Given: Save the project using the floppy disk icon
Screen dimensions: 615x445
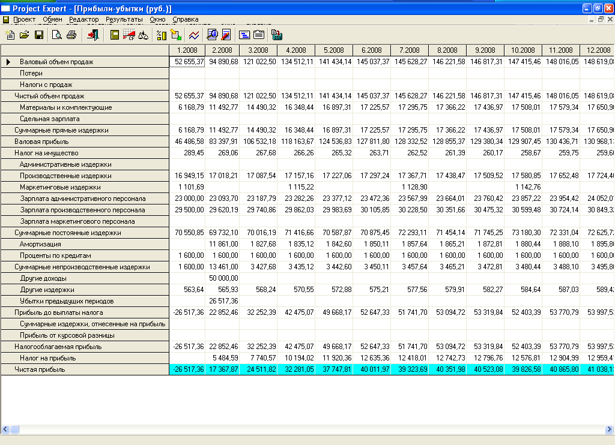Looking at the screenshot, I should pos(39,35).
